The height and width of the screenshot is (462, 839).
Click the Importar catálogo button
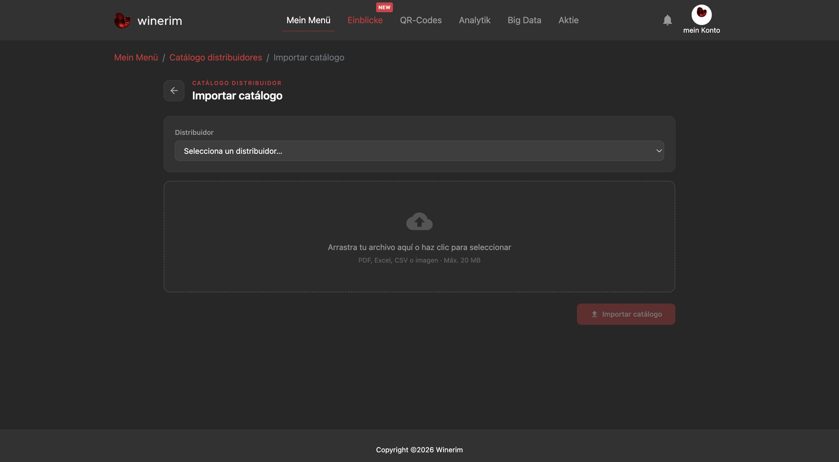pyautogui.click(x=626, y=314)
